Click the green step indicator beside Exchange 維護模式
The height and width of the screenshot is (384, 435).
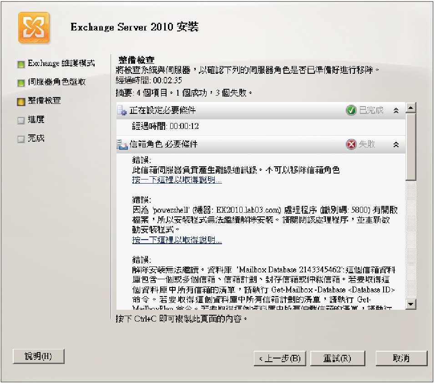[x=21, y=64]
